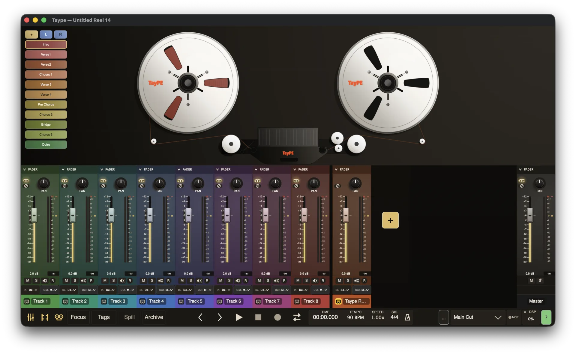
Task: Open Taype R... strip input dropdown
Action: 342,290
